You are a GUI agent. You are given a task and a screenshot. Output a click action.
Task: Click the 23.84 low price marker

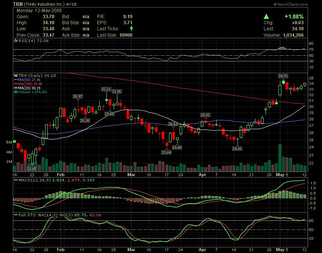pos(166,152)
